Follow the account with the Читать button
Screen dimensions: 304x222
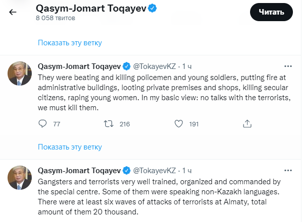click(x=271, y=12)
